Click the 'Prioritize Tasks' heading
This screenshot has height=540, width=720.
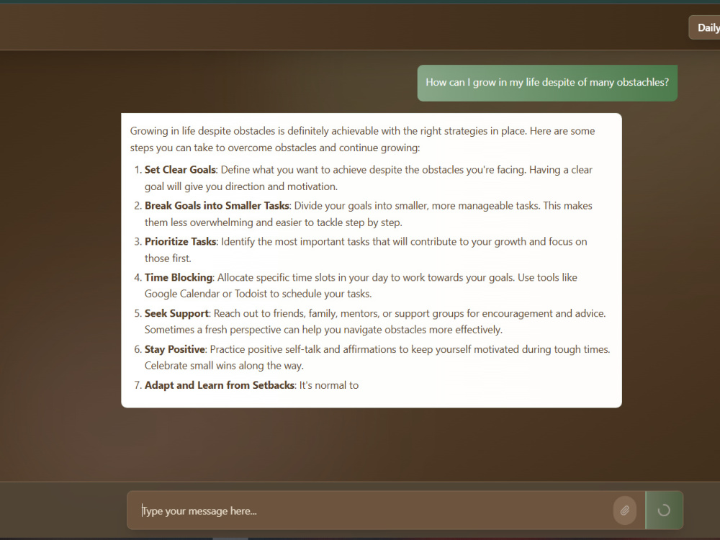[181, 241]
